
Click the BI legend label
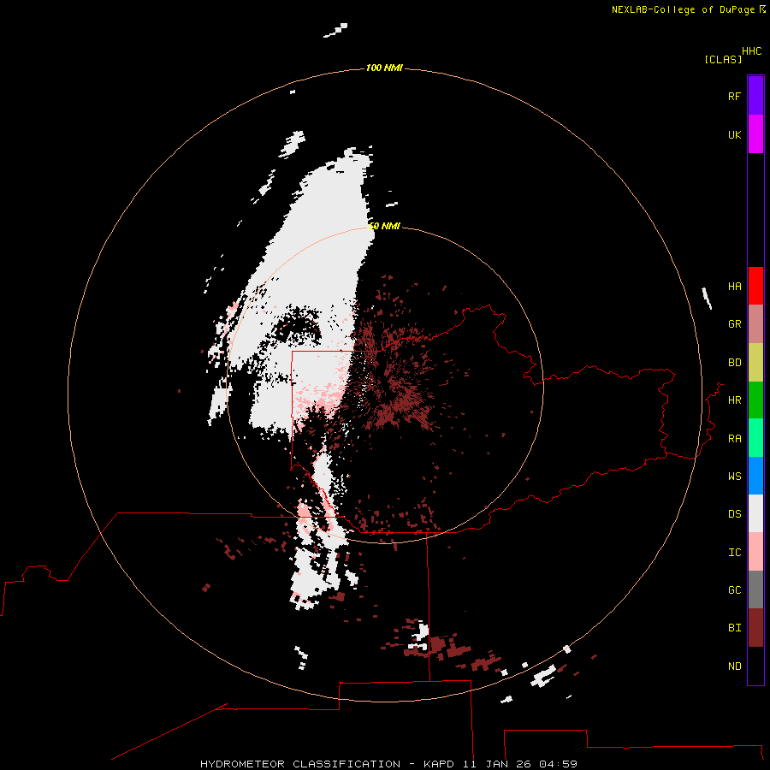coord(734,628)
